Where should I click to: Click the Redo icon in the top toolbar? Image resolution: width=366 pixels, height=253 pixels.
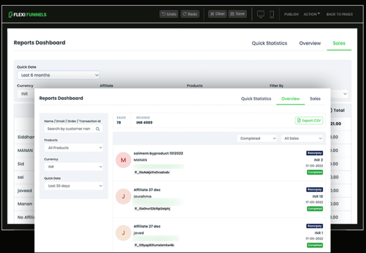(x=185, y=14)
